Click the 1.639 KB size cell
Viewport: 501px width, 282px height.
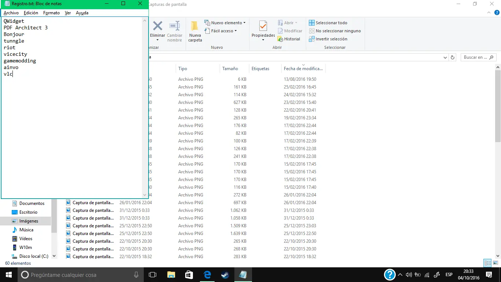click(x=238, y=234)
